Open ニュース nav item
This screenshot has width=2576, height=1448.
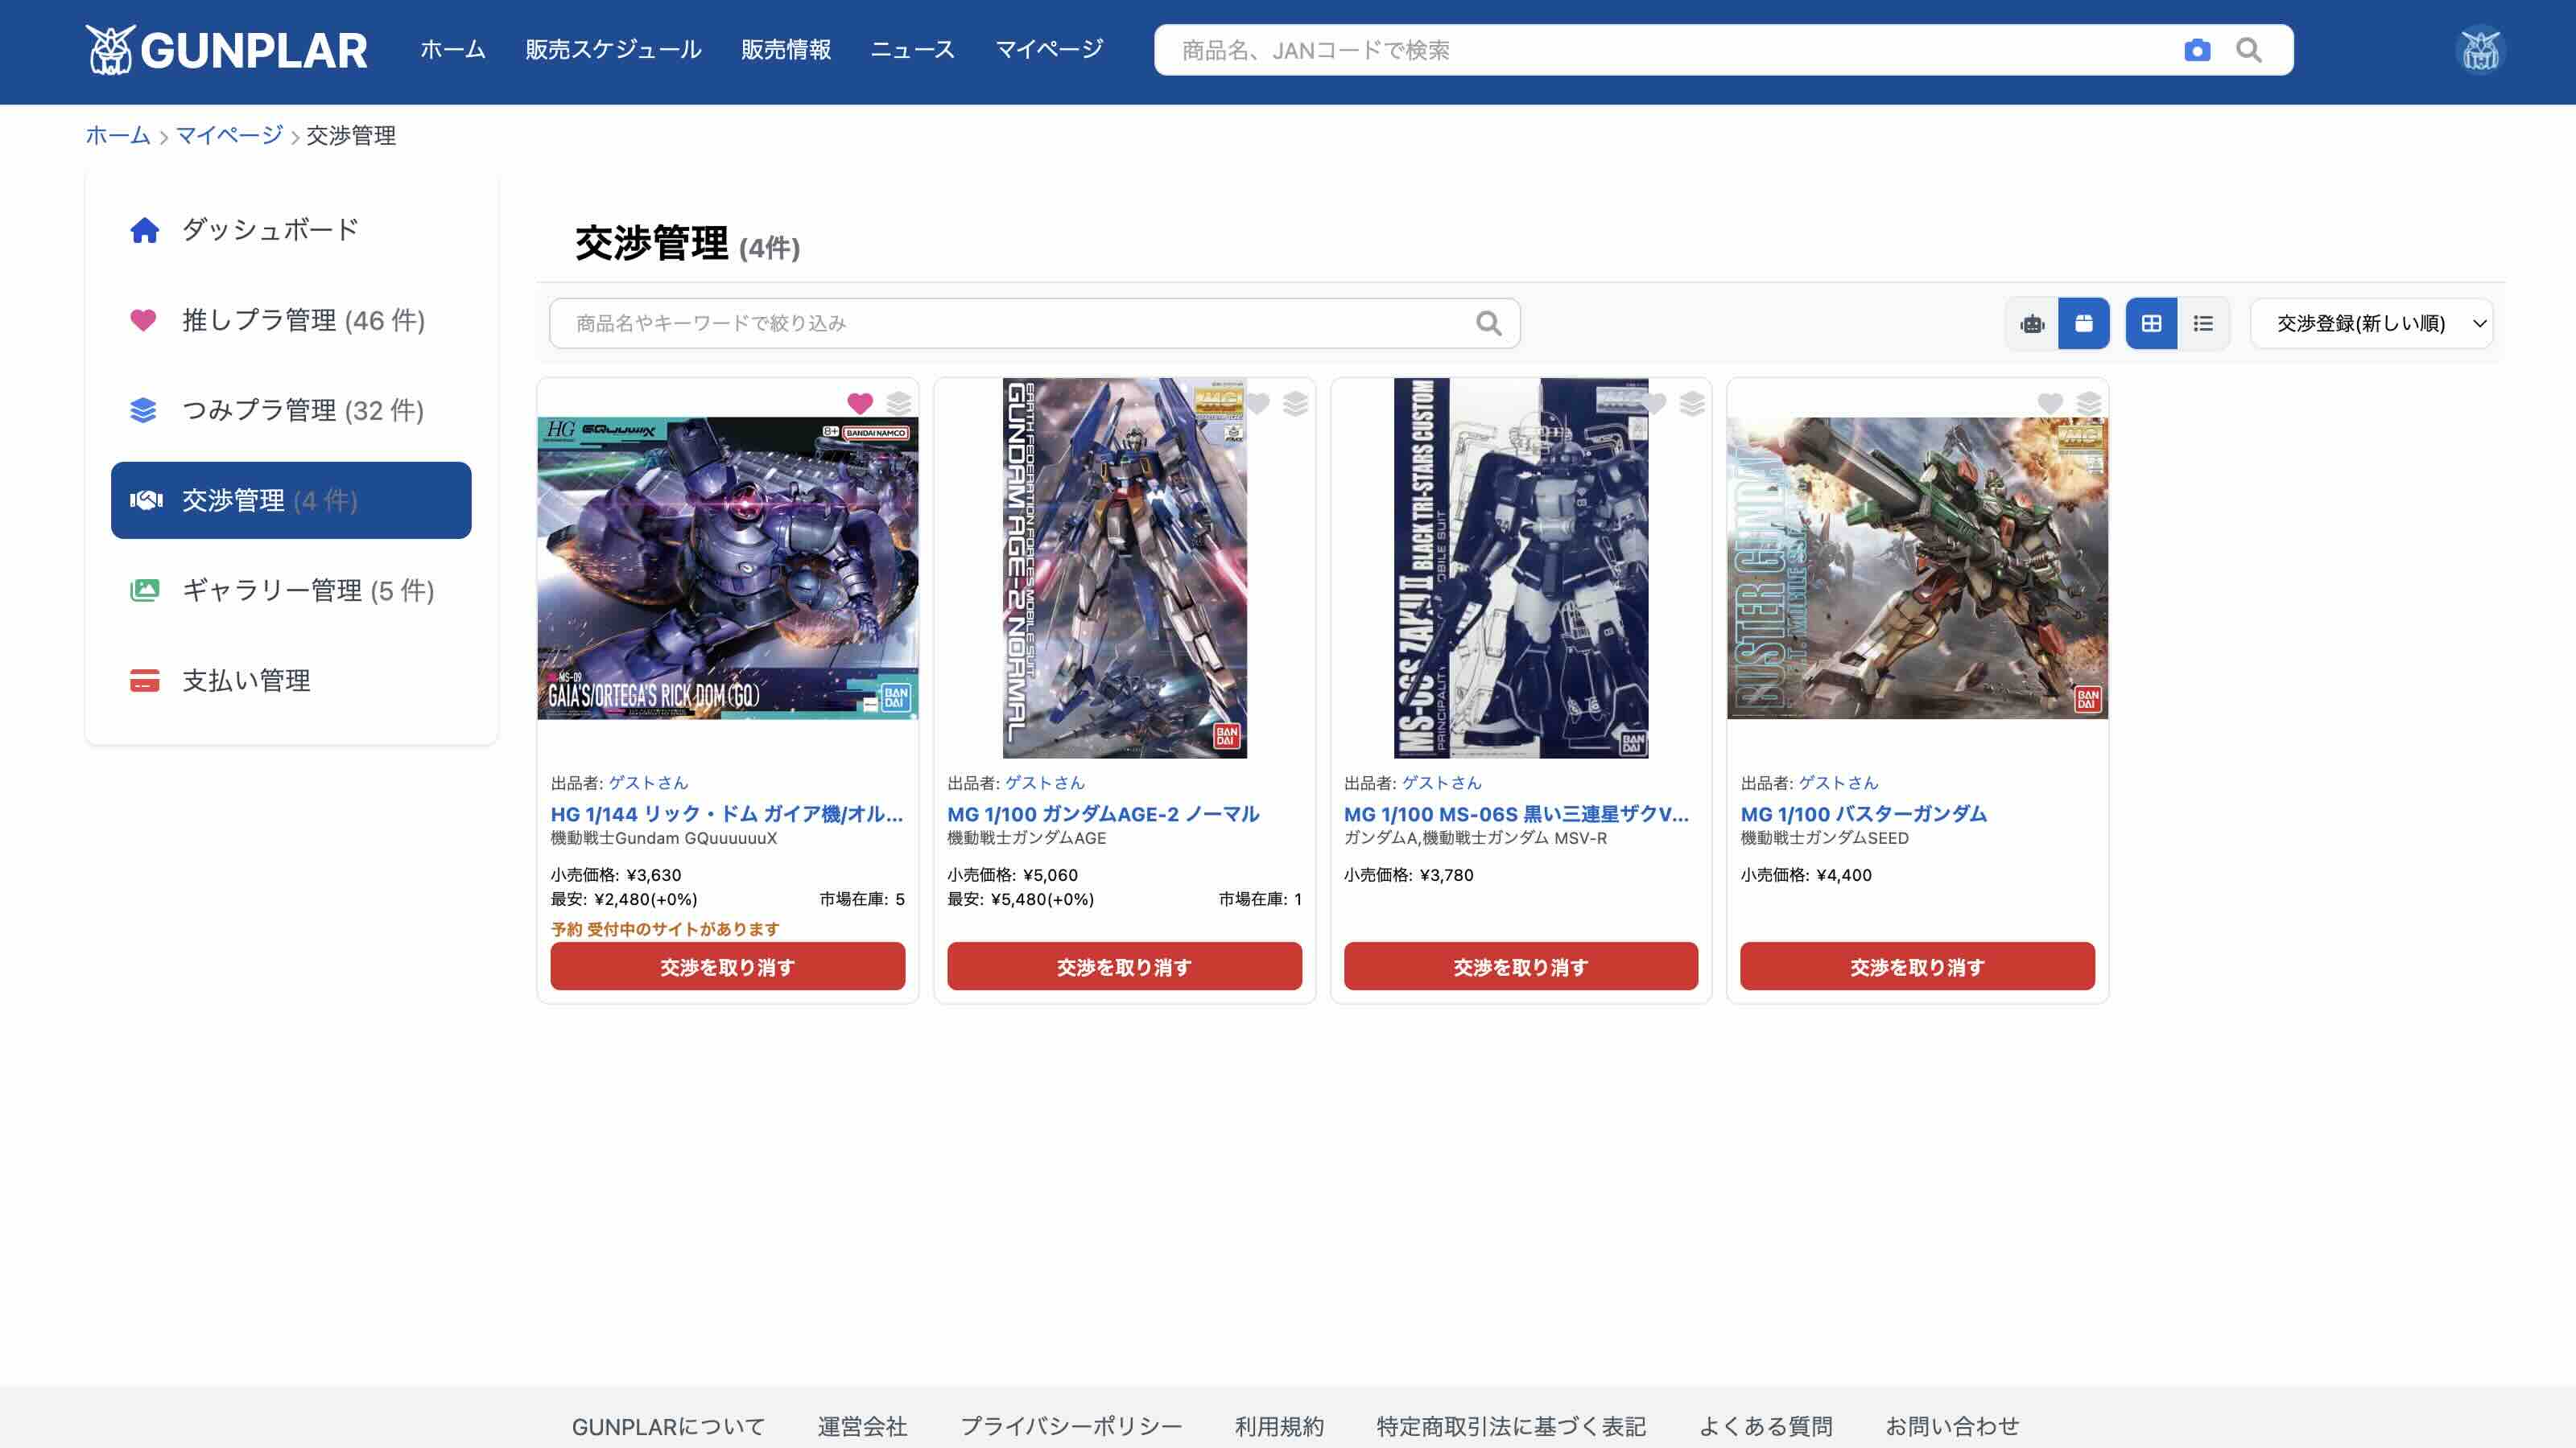pos(913,50)
